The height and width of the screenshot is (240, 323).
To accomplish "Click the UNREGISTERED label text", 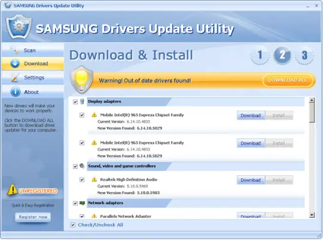I will (38, 191).
